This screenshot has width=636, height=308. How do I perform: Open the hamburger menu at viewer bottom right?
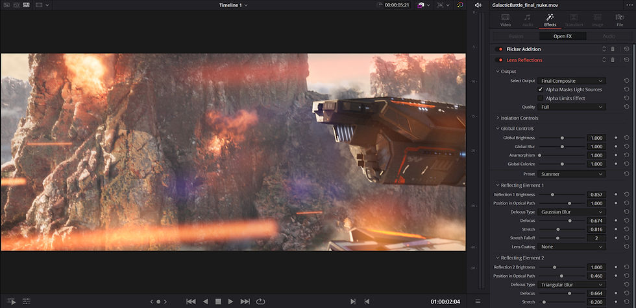[478, 301]
